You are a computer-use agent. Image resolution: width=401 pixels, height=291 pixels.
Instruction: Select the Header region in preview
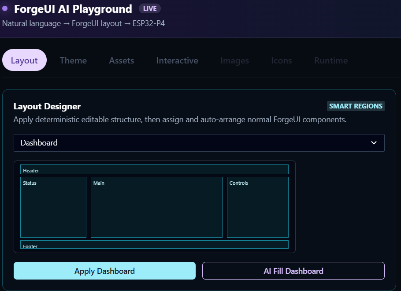coord(155,169)
